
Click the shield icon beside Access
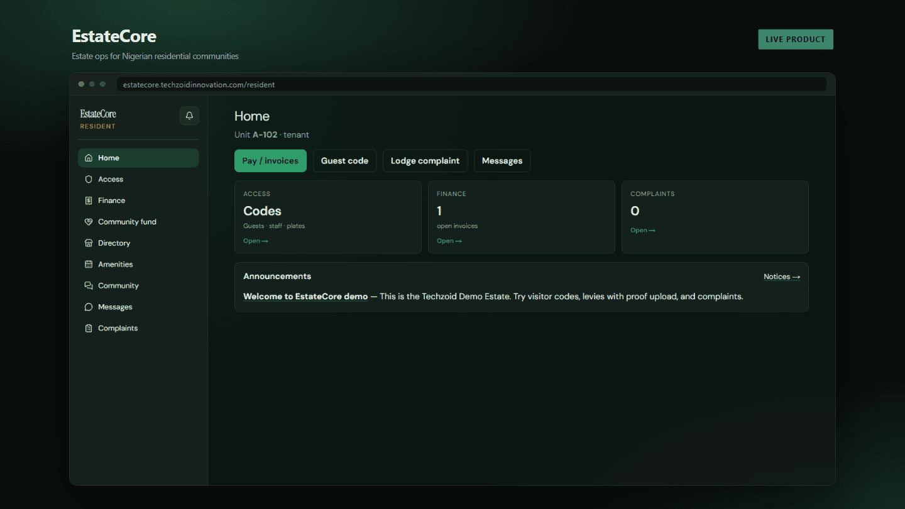[89, 179]
